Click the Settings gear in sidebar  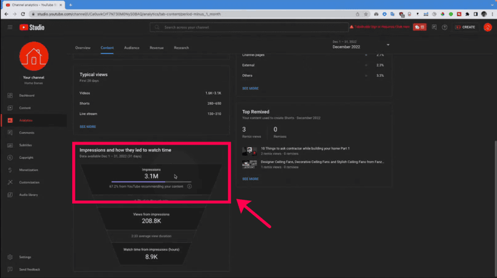[x=10, y=257]
